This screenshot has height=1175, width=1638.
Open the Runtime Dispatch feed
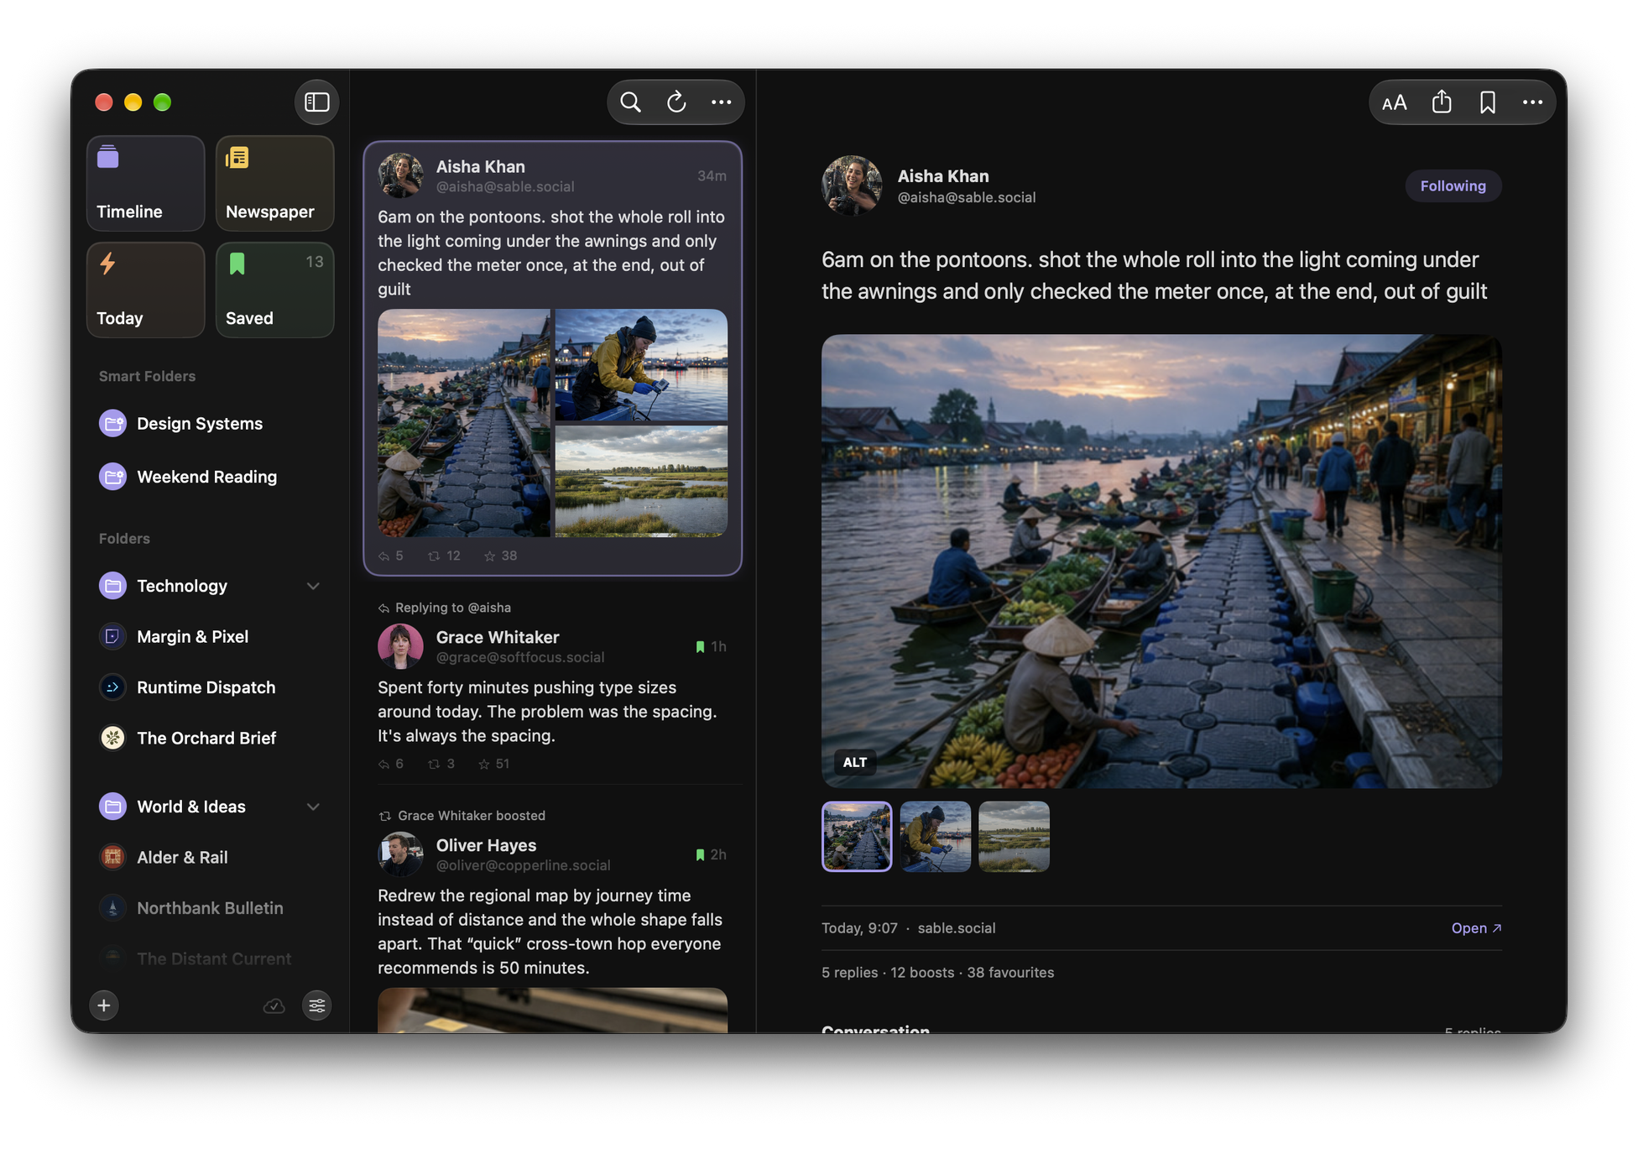click(210, 687)
